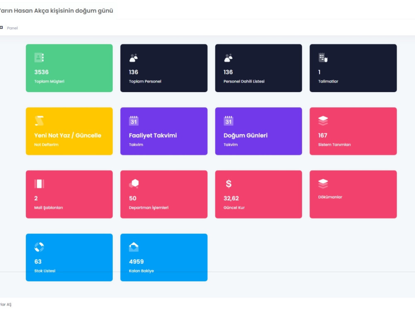Click the 1 count in Talimatlar card
This screenshot has height=311, width=415.
pyautogui.click(x=320, y=72)
